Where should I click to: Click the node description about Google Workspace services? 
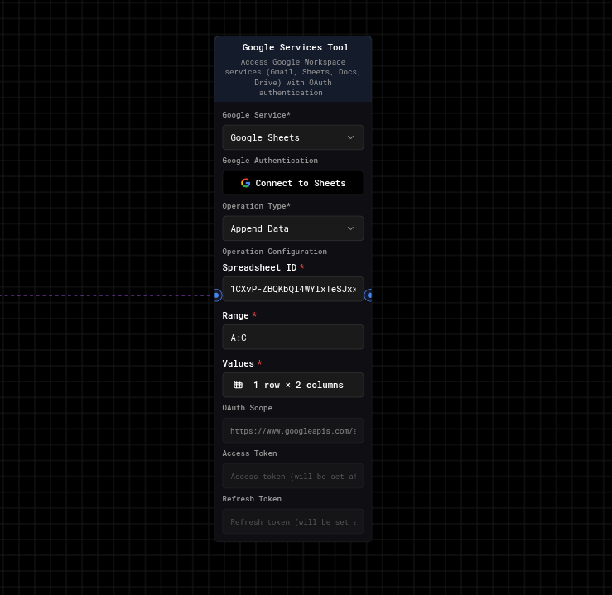pos(292,77)
